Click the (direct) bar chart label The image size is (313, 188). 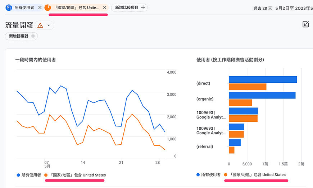[203, 83]
